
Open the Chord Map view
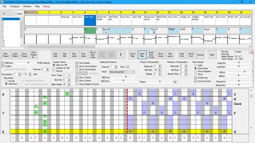tap(133, 55)
